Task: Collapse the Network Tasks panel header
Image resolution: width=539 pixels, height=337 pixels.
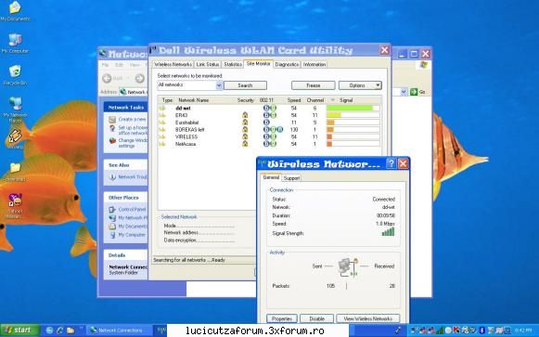Action: [x=125, y=108]
